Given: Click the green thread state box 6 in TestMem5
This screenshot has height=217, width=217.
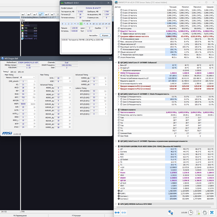Looking at the screenshot, I should click(x=81, y=24).
